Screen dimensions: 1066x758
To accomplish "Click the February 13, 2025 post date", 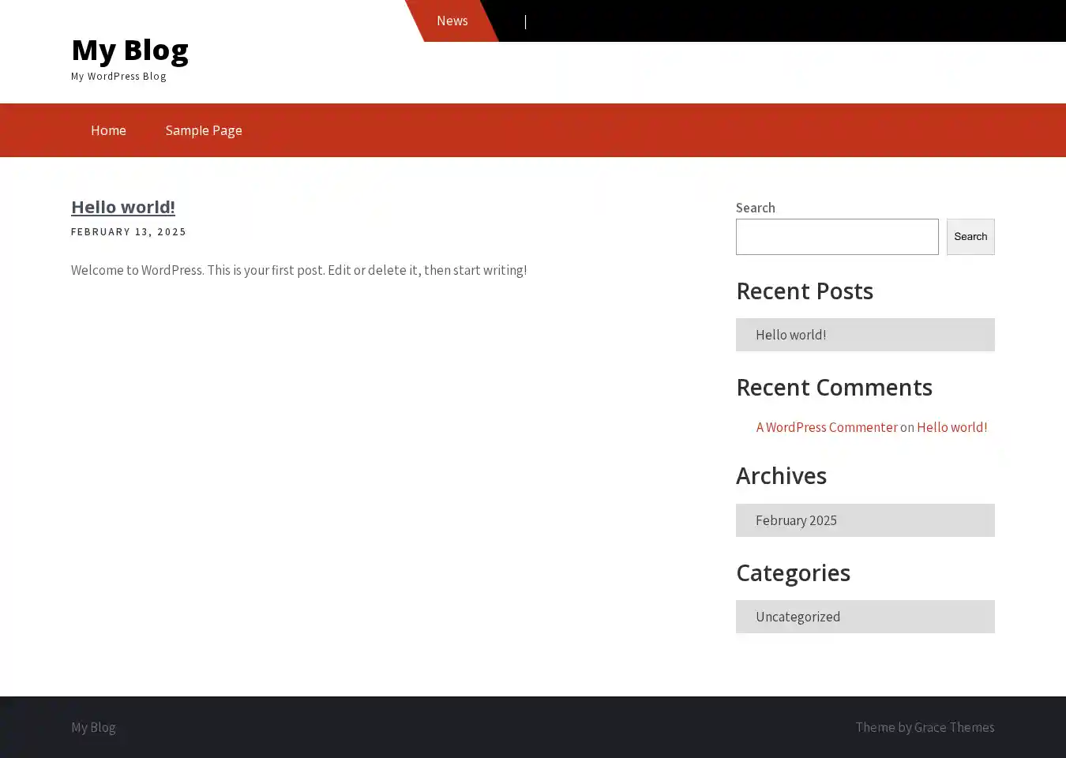I will [x=129, y=231].
